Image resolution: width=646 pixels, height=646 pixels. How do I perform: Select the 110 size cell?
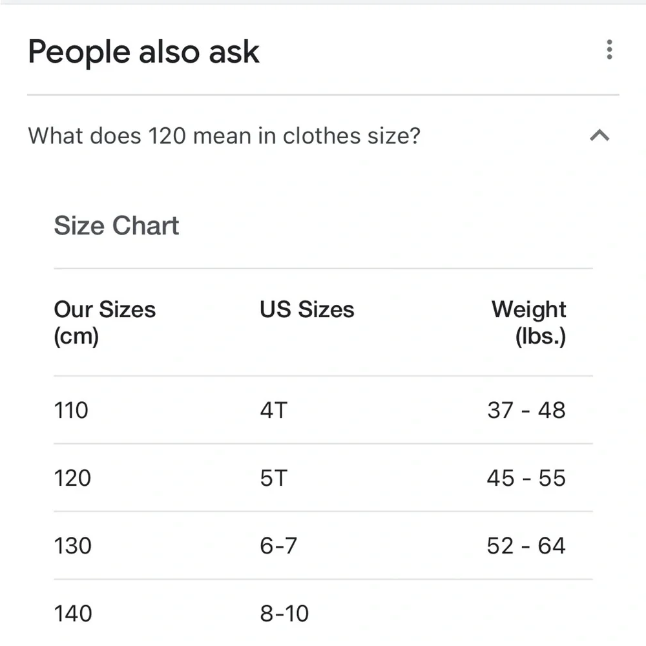click(x=71, y=410)
